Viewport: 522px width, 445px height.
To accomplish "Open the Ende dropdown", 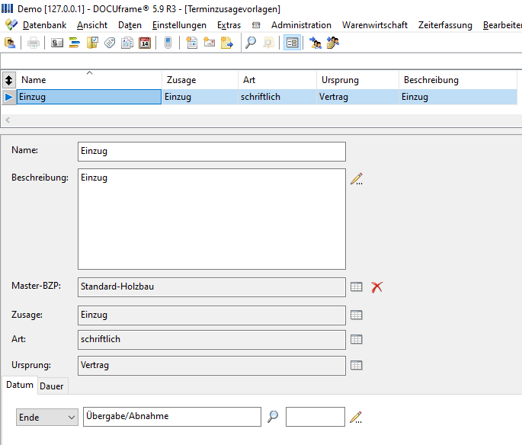I will point(47,418).
